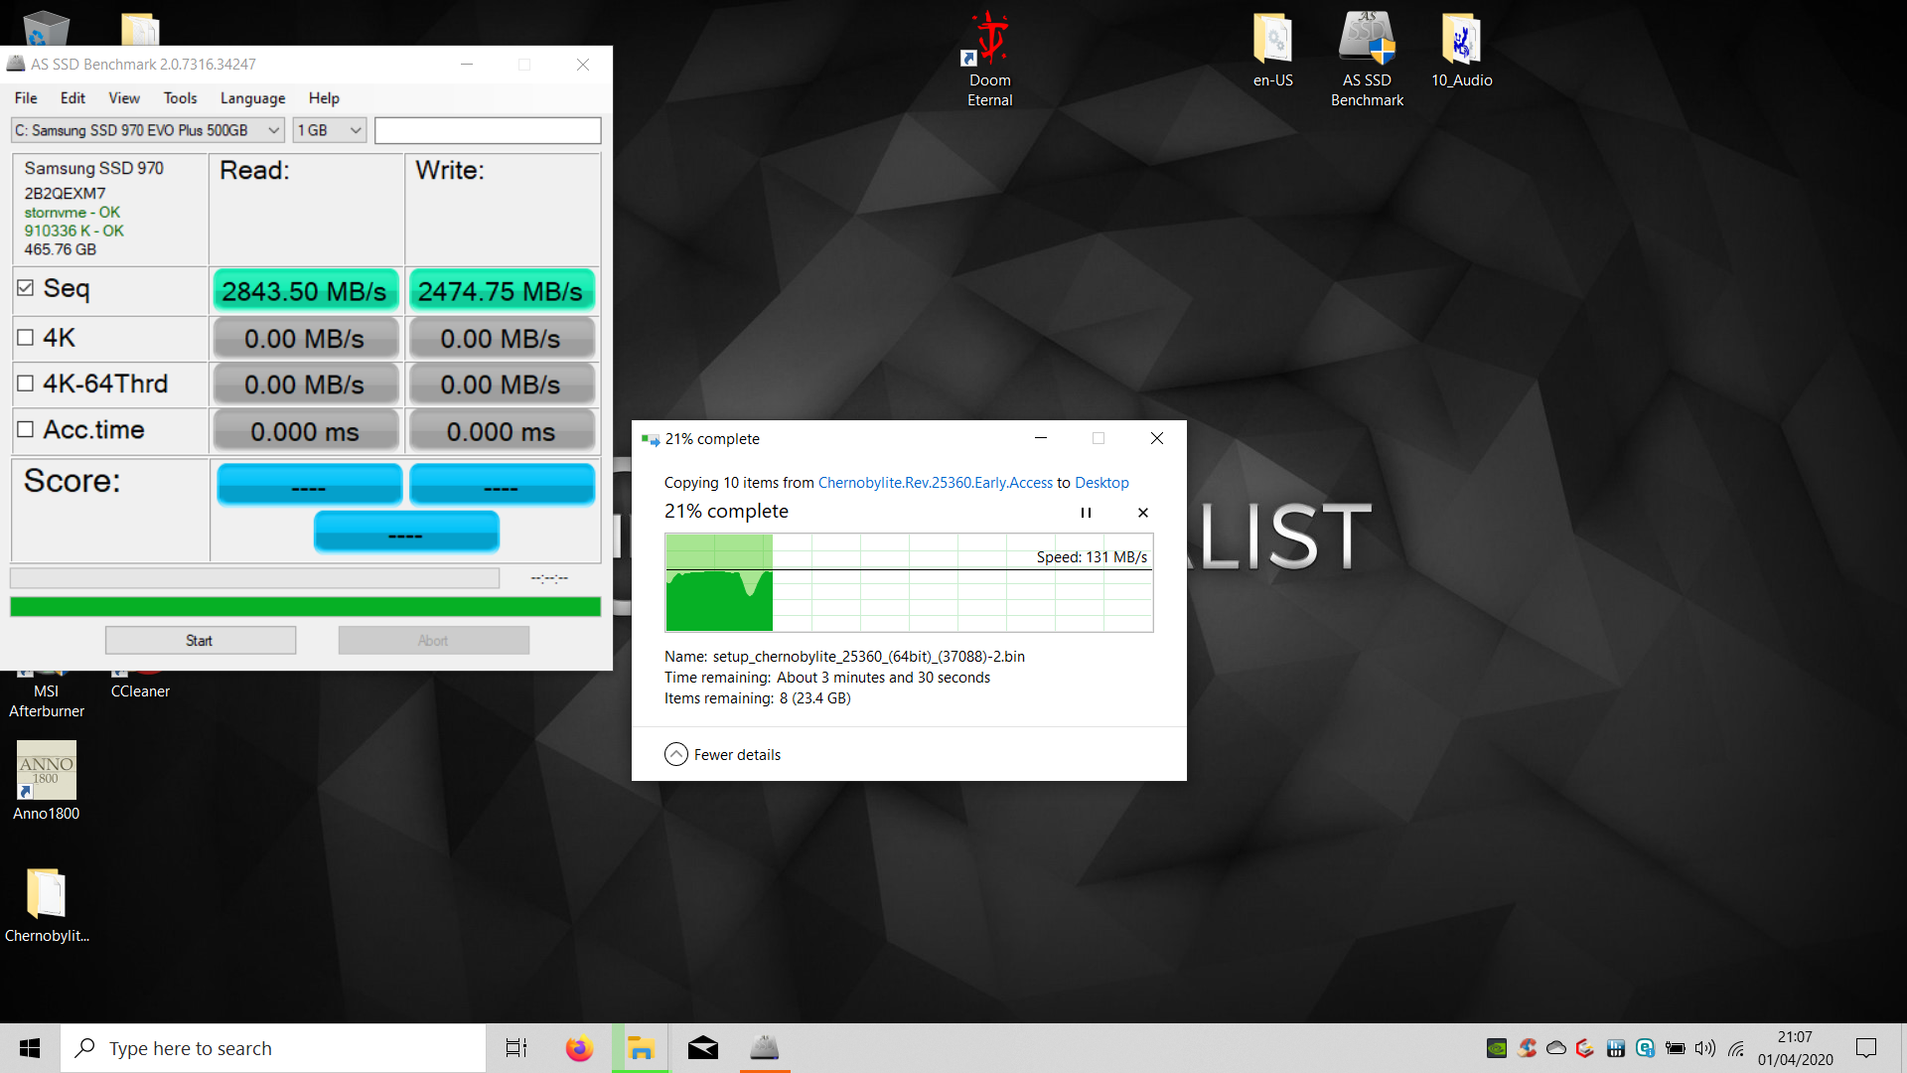Screen dimensions: 1907x1073
Task: Open the Tools menu
Action: [x=181, y=98]
